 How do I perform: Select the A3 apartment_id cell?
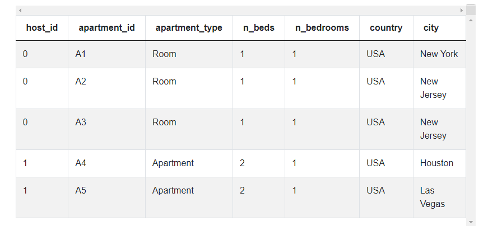click(81, 123)
